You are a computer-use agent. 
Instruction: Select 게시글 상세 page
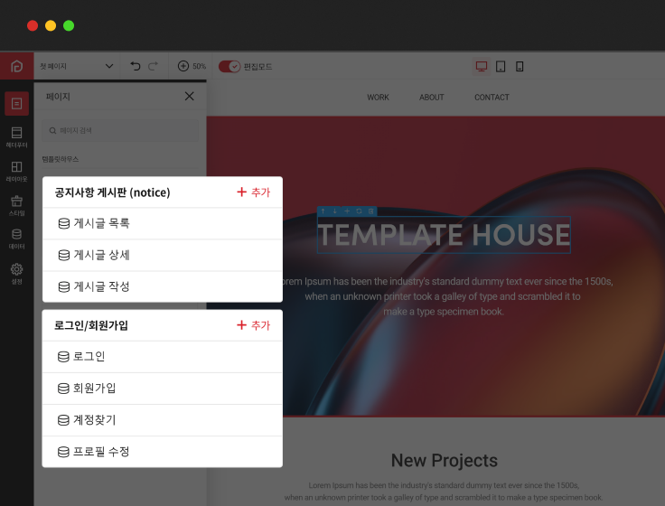(x=163, y=256)
